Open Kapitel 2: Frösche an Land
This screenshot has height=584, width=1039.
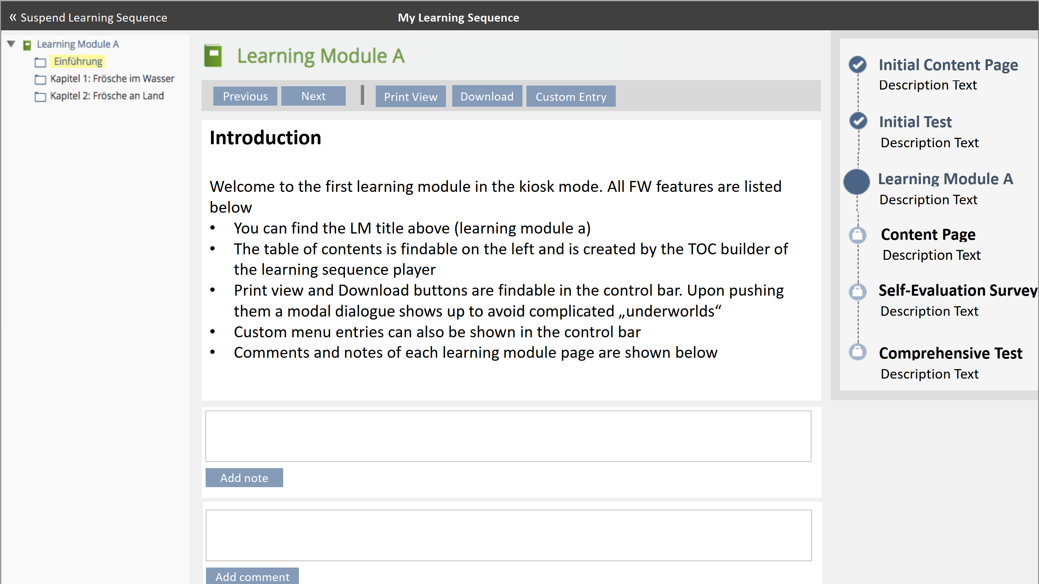point(106,96)
